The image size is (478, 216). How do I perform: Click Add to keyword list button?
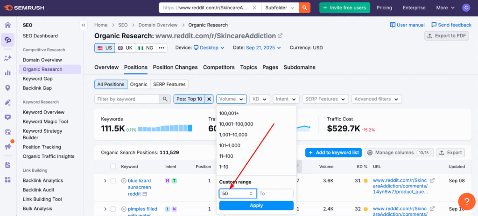coord(333,153)
